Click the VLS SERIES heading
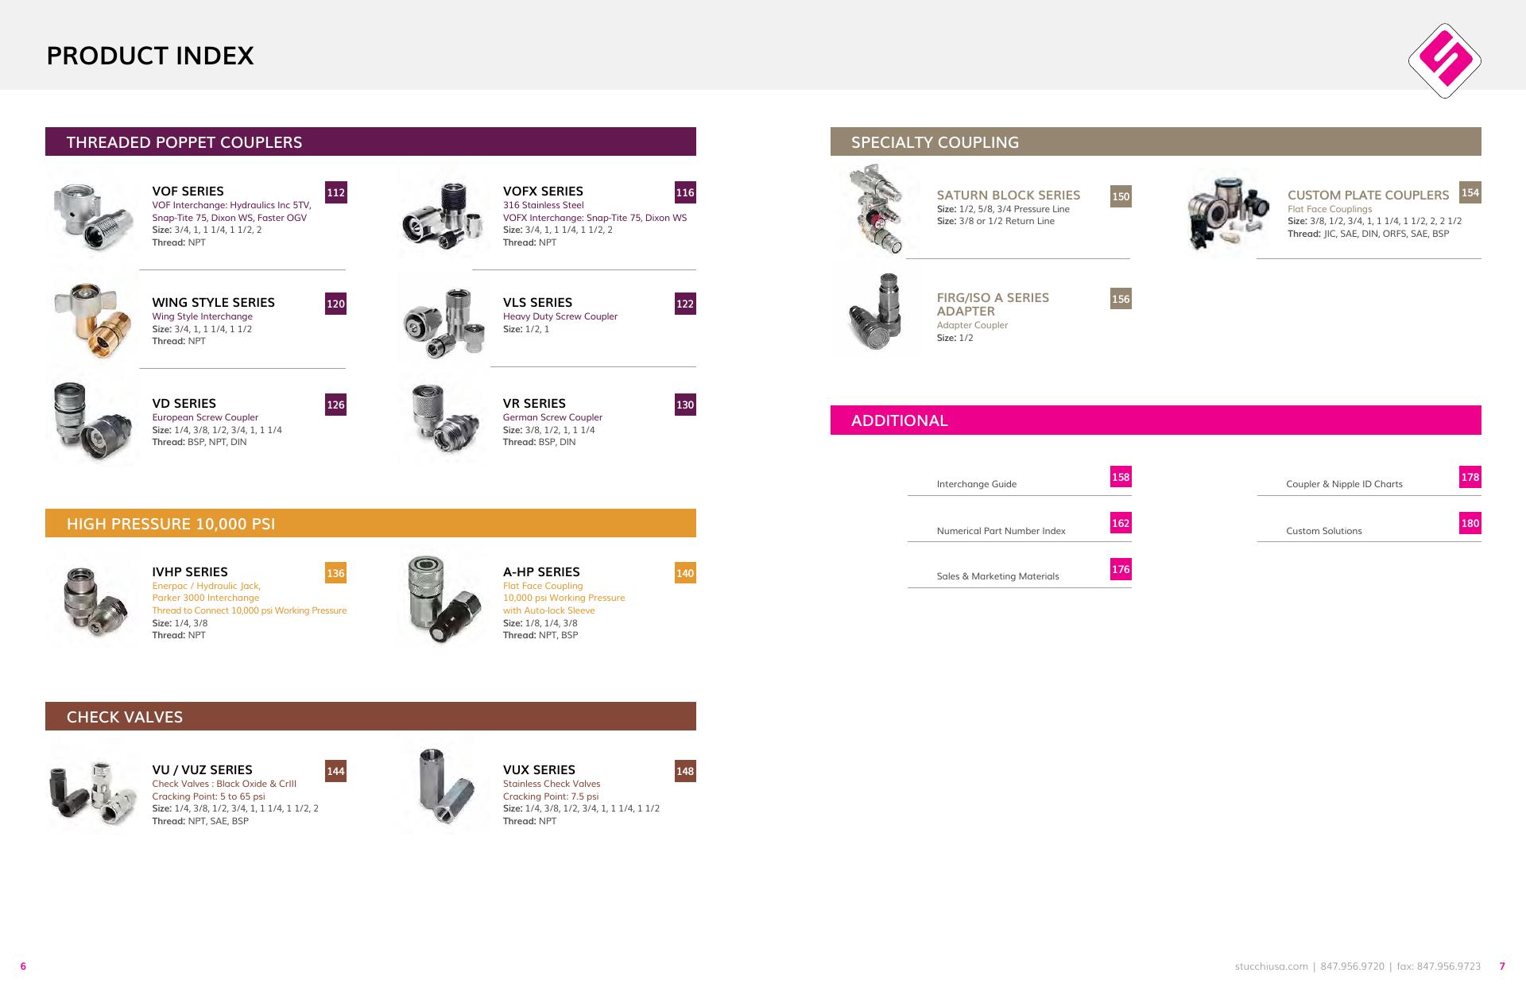The image size is (1526, 988). [x=537, y=303]
